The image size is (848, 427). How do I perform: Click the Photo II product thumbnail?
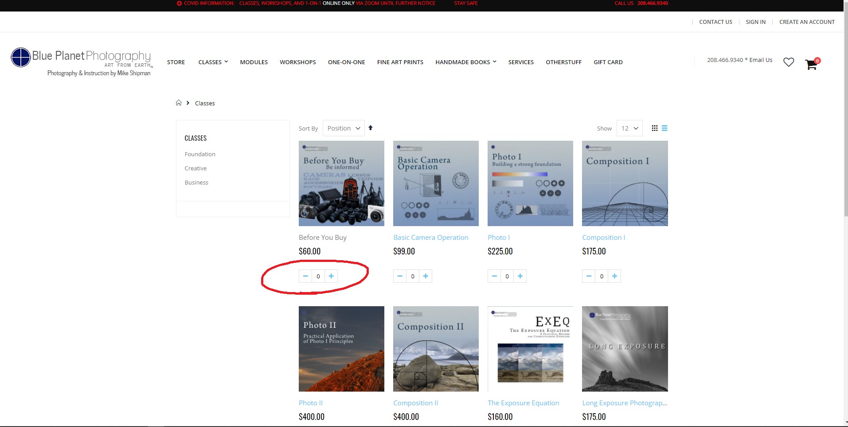pos(341,348)
